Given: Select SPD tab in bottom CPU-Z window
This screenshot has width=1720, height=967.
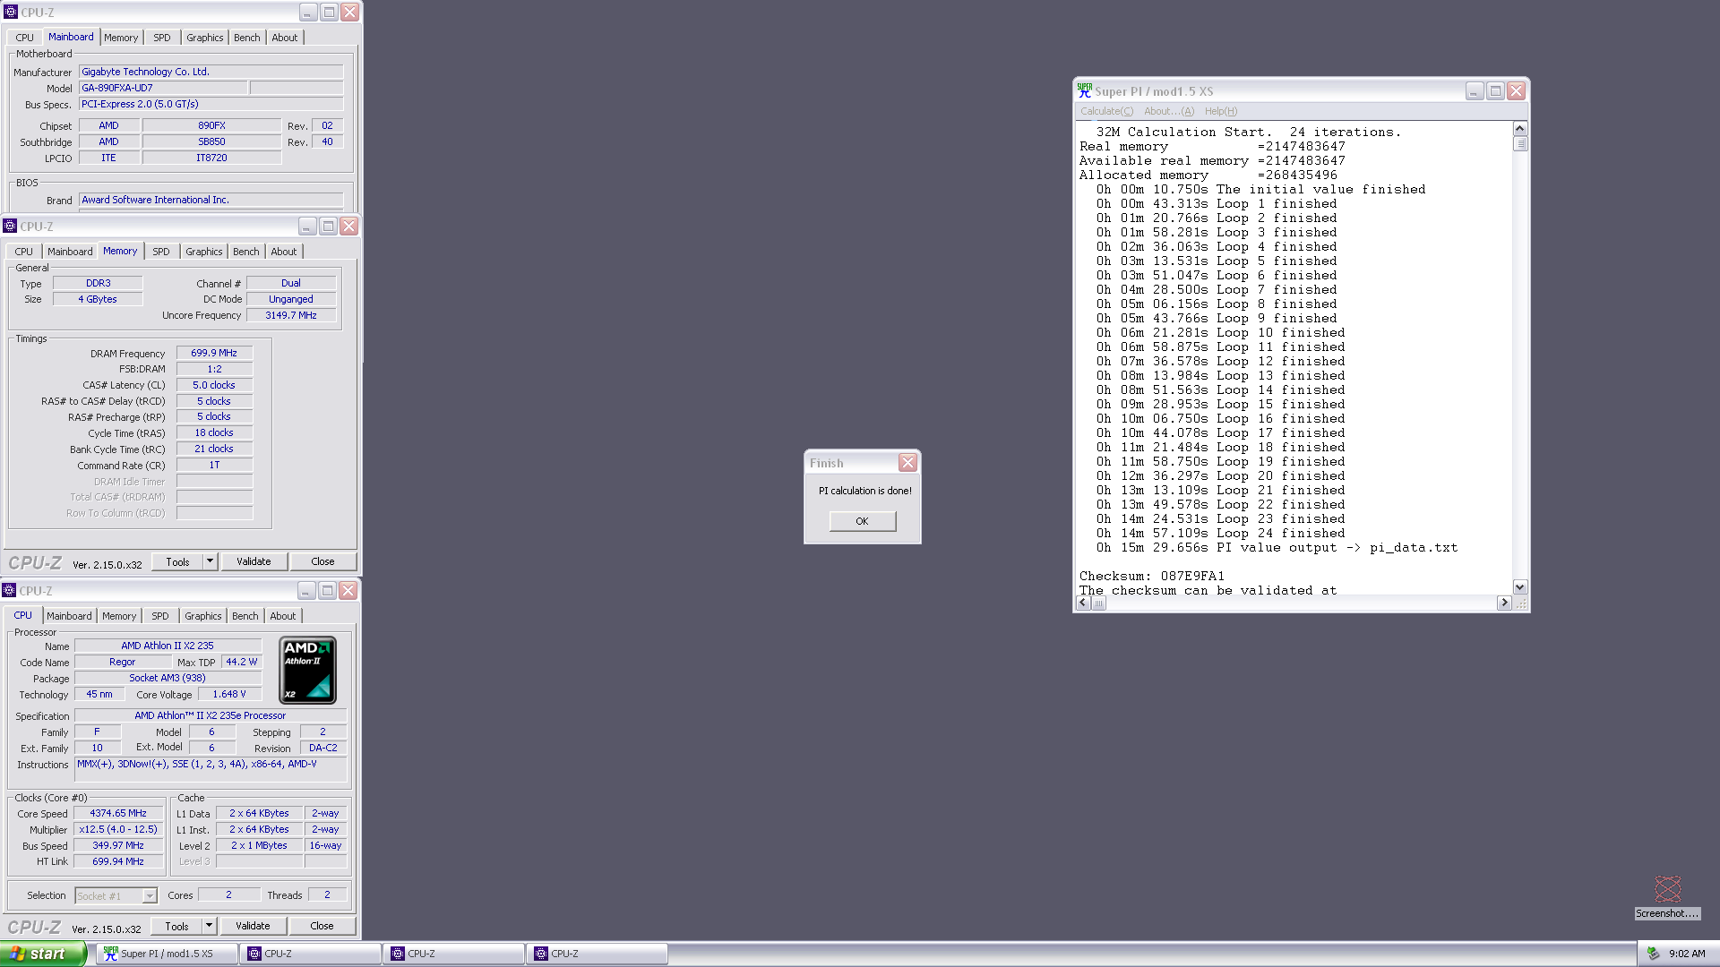Looking at the screenshot, I should click(x=159, y=616).
